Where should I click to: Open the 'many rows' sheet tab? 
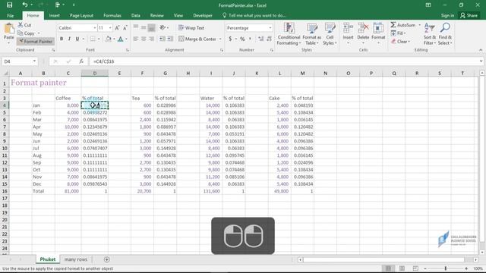coord(76,259)
